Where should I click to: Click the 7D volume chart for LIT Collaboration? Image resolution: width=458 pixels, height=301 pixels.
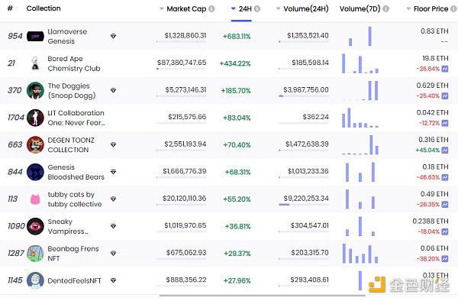pyautogui.click(x=360, y=118)
